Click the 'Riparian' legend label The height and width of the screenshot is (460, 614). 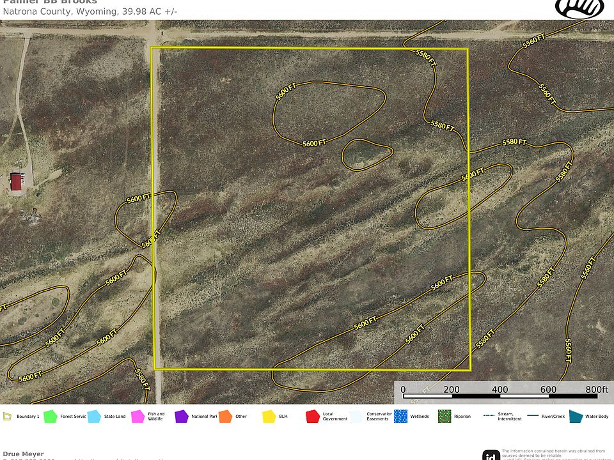pos(462,416)
